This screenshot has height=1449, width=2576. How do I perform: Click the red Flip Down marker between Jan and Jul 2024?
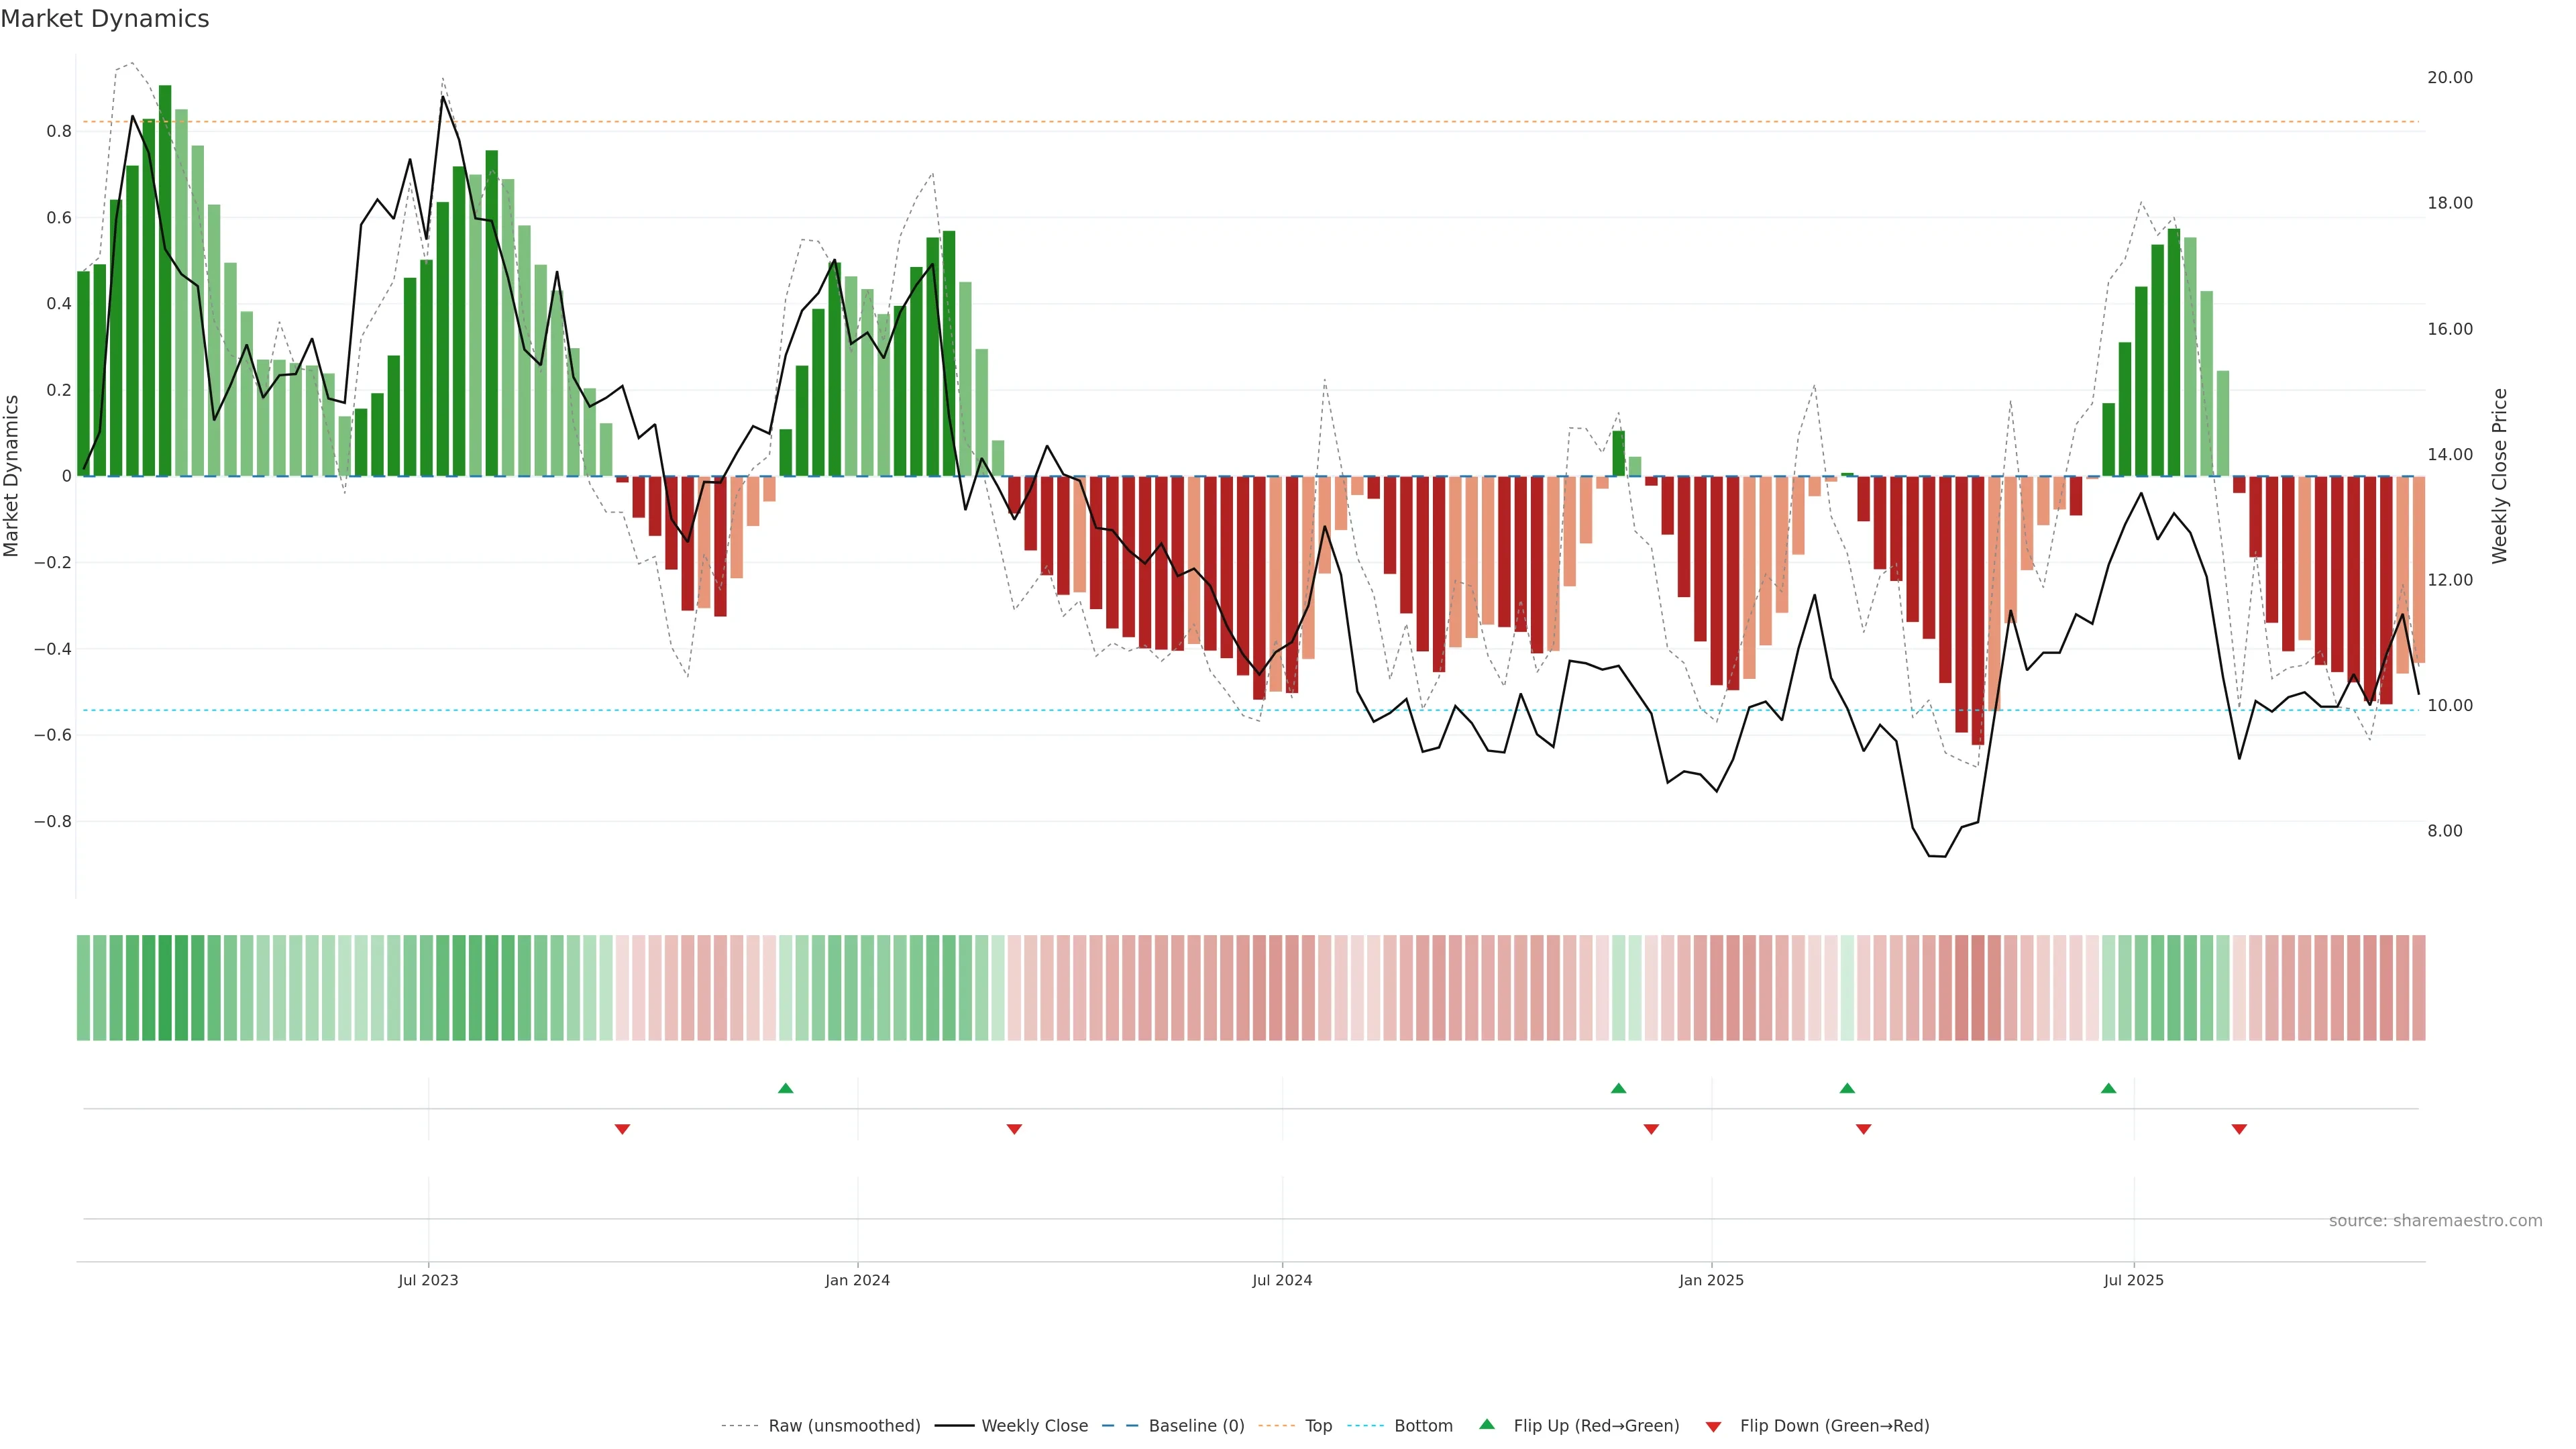click(1014, 1129)
